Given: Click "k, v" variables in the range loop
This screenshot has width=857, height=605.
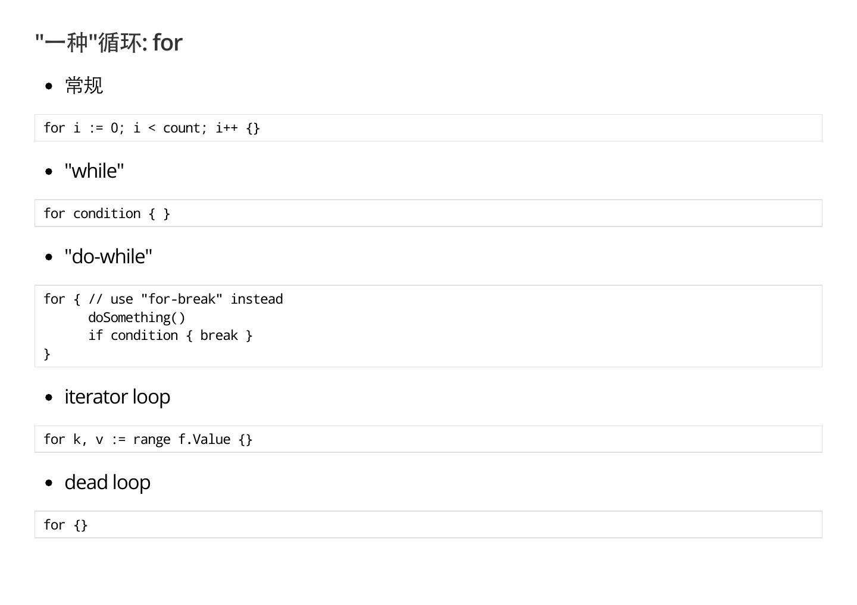Looking at the screenshot, I should 87,440.
